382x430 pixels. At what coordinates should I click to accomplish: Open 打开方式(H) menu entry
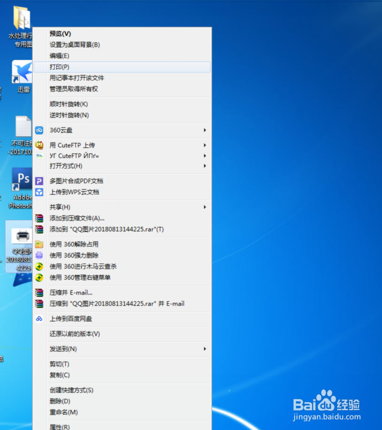pos(122,166)
